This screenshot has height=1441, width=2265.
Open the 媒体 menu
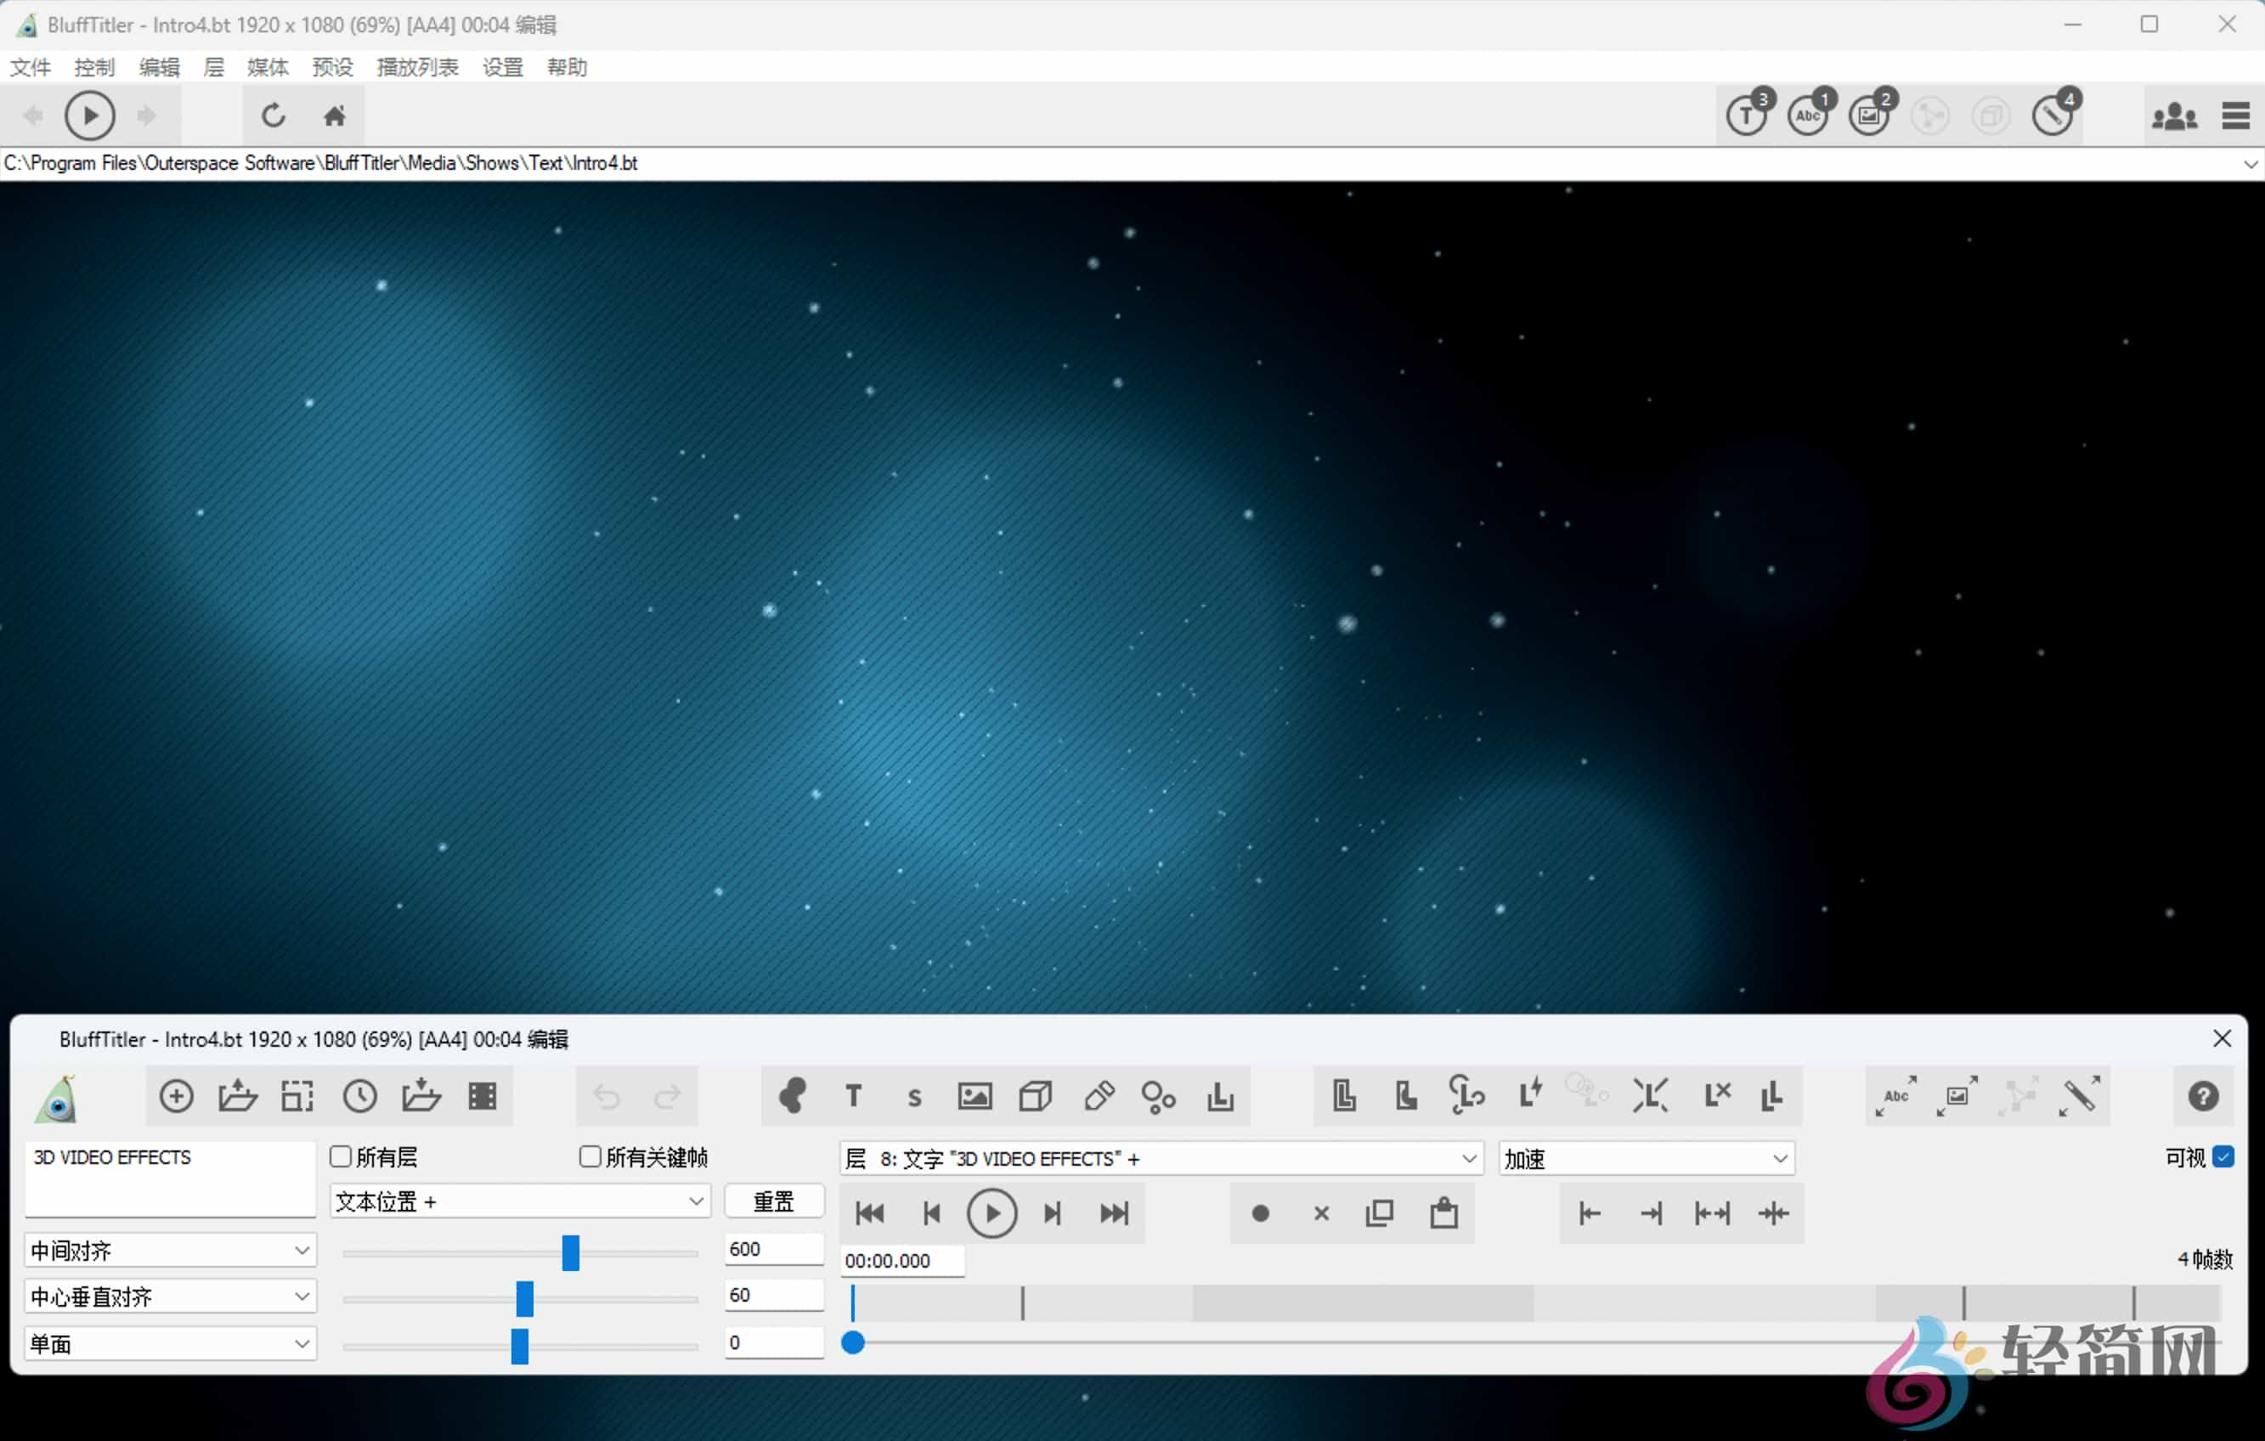pyautogui.click(x=267, y=67)
